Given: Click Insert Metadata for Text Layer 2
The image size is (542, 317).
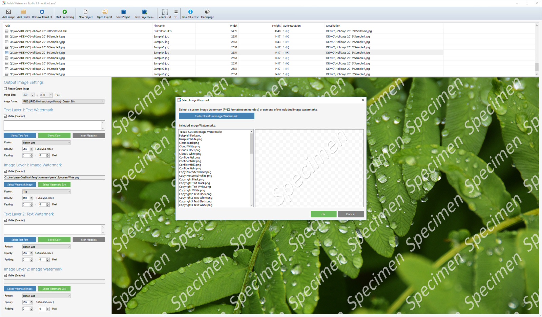Looking at the screenshot, I should coord(89,240).
